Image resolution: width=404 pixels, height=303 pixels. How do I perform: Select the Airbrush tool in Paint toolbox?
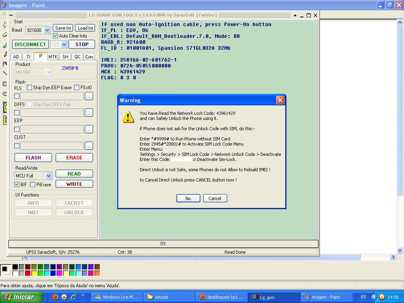coord(5,64)
